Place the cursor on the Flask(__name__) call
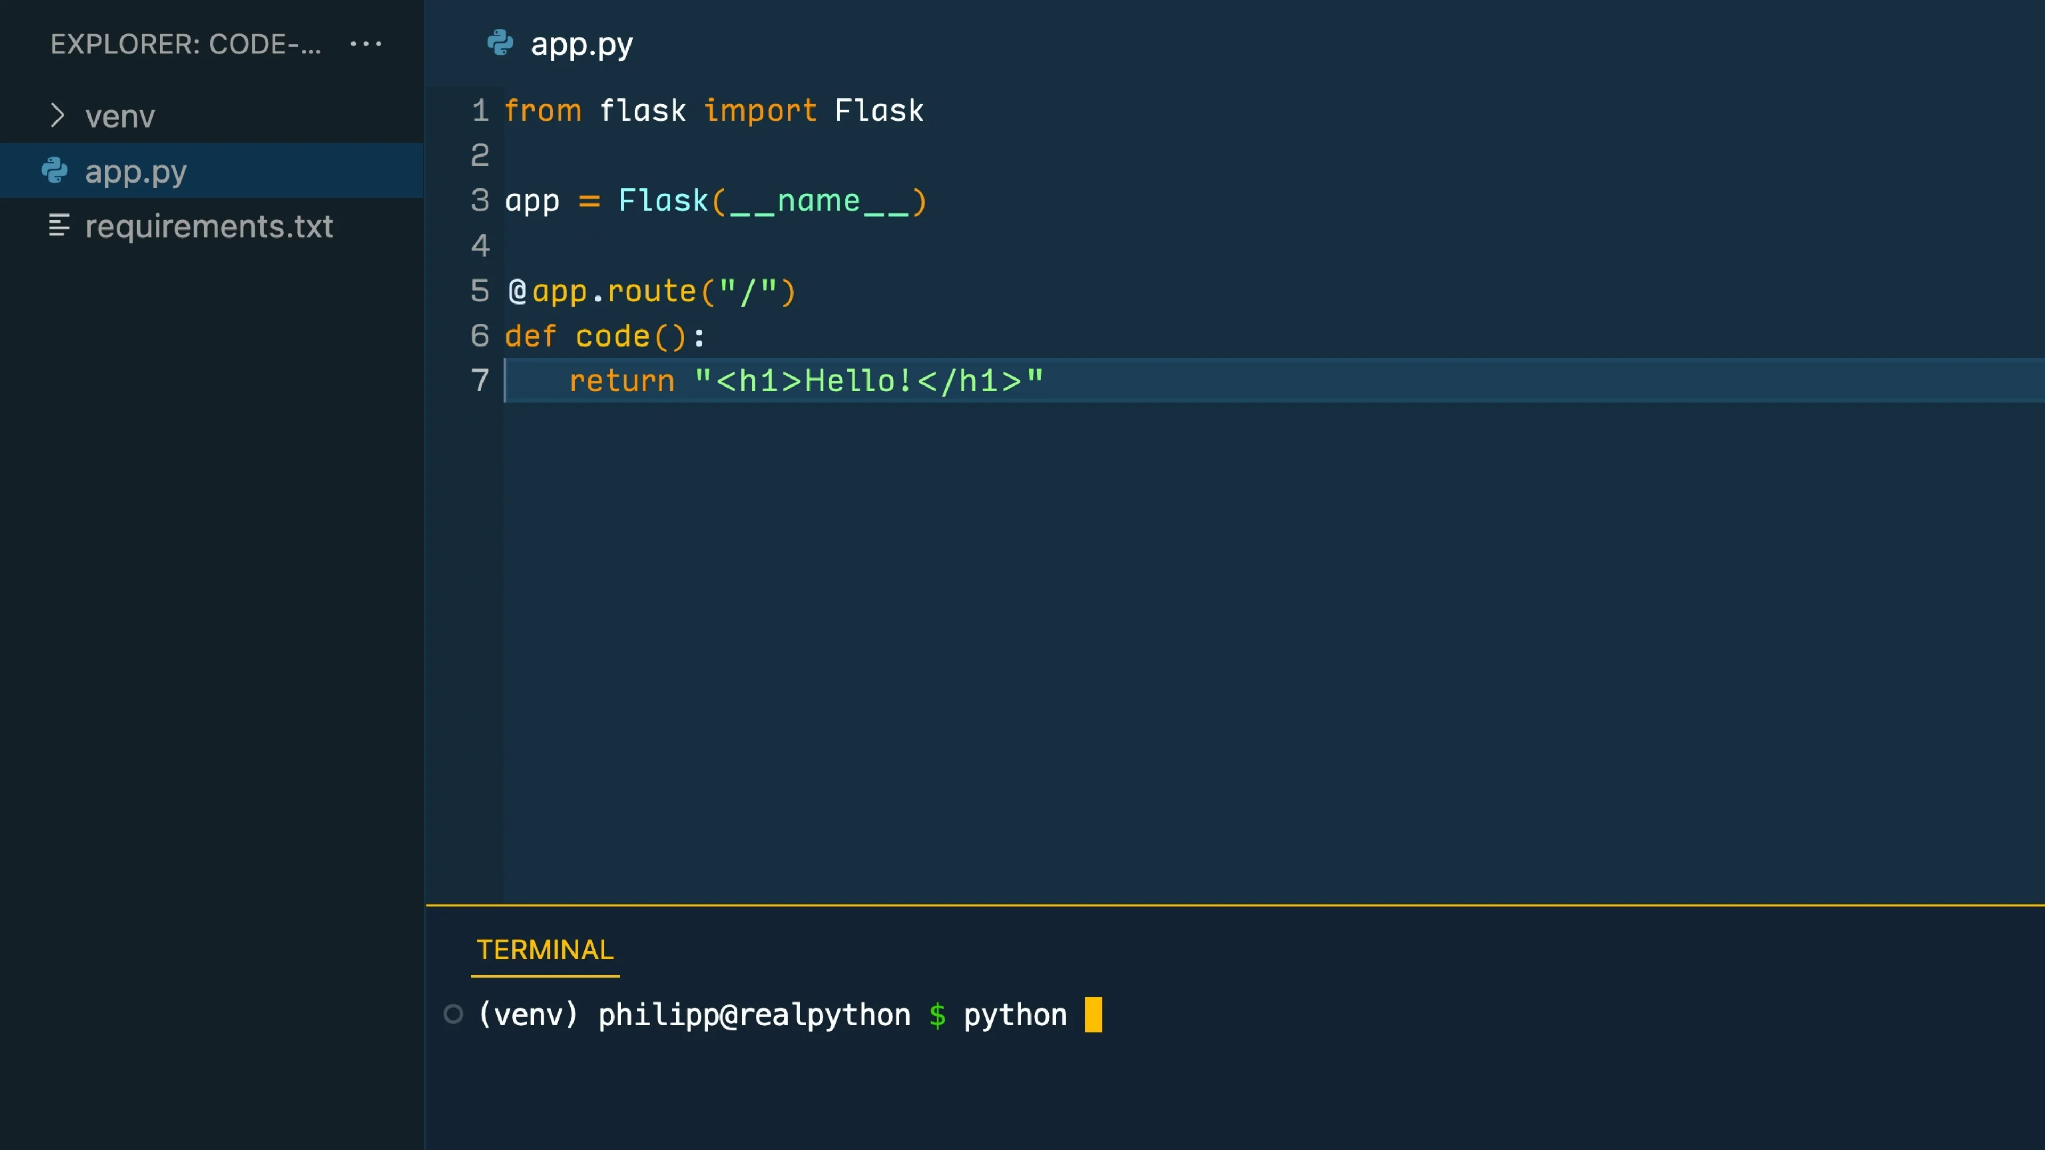This screenshot has width=2045, height=1150. [772, 201]
